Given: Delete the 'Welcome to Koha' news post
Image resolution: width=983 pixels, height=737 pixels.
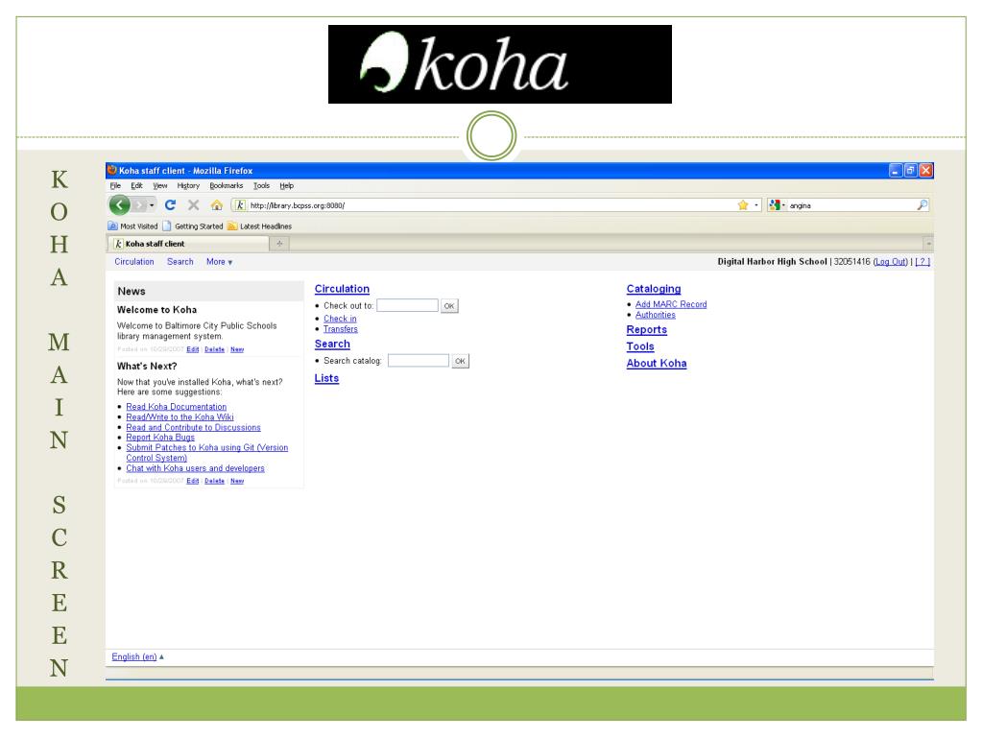Looking at the screenshot, I should pos(214,349).
